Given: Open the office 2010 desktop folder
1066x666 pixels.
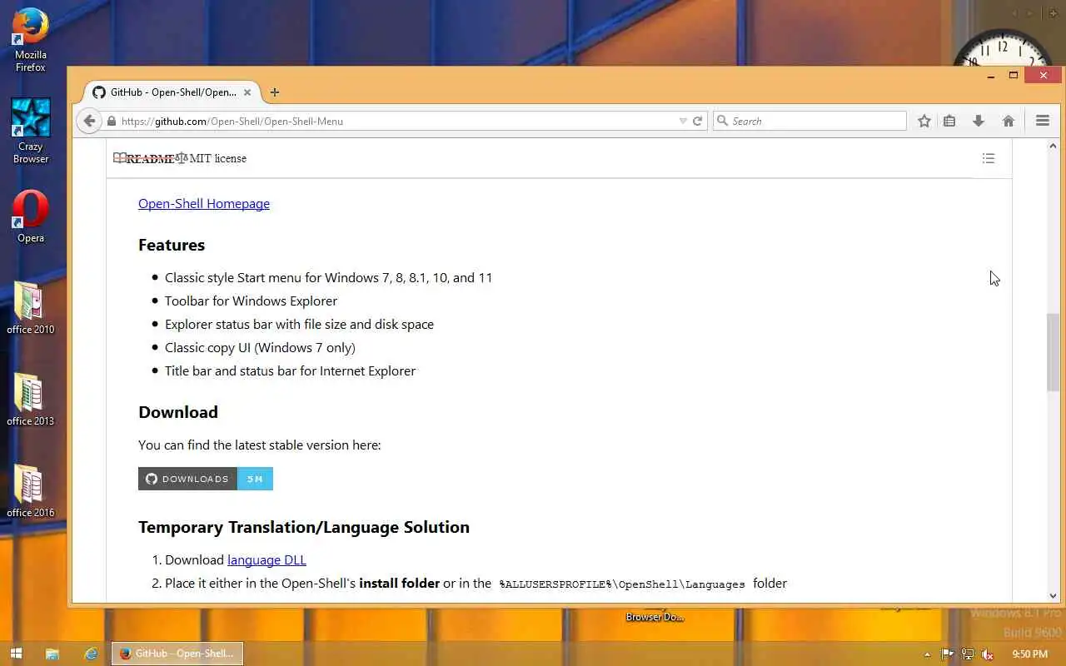Looking at the screenshot, I should [31, 308].
